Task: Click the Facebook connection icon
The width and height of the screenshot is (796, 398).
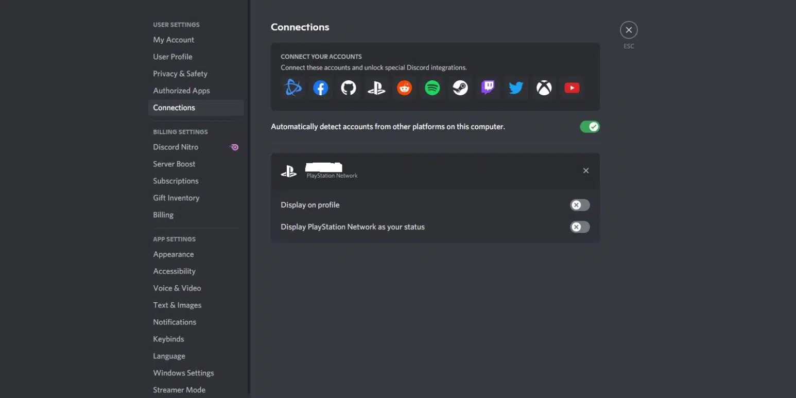Action: pos(321,88)
